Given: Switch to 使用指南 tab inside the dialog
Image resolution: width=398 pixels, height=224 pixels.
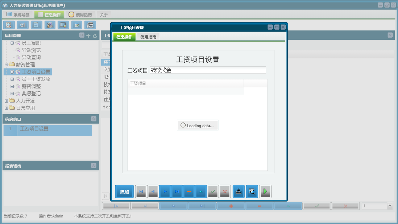Looking at the screenshot, I should coord(148,37).
